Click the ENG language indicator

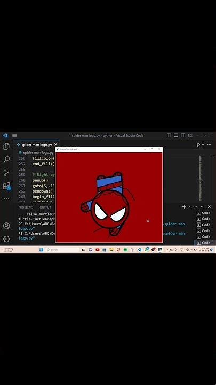coord(181,250)
